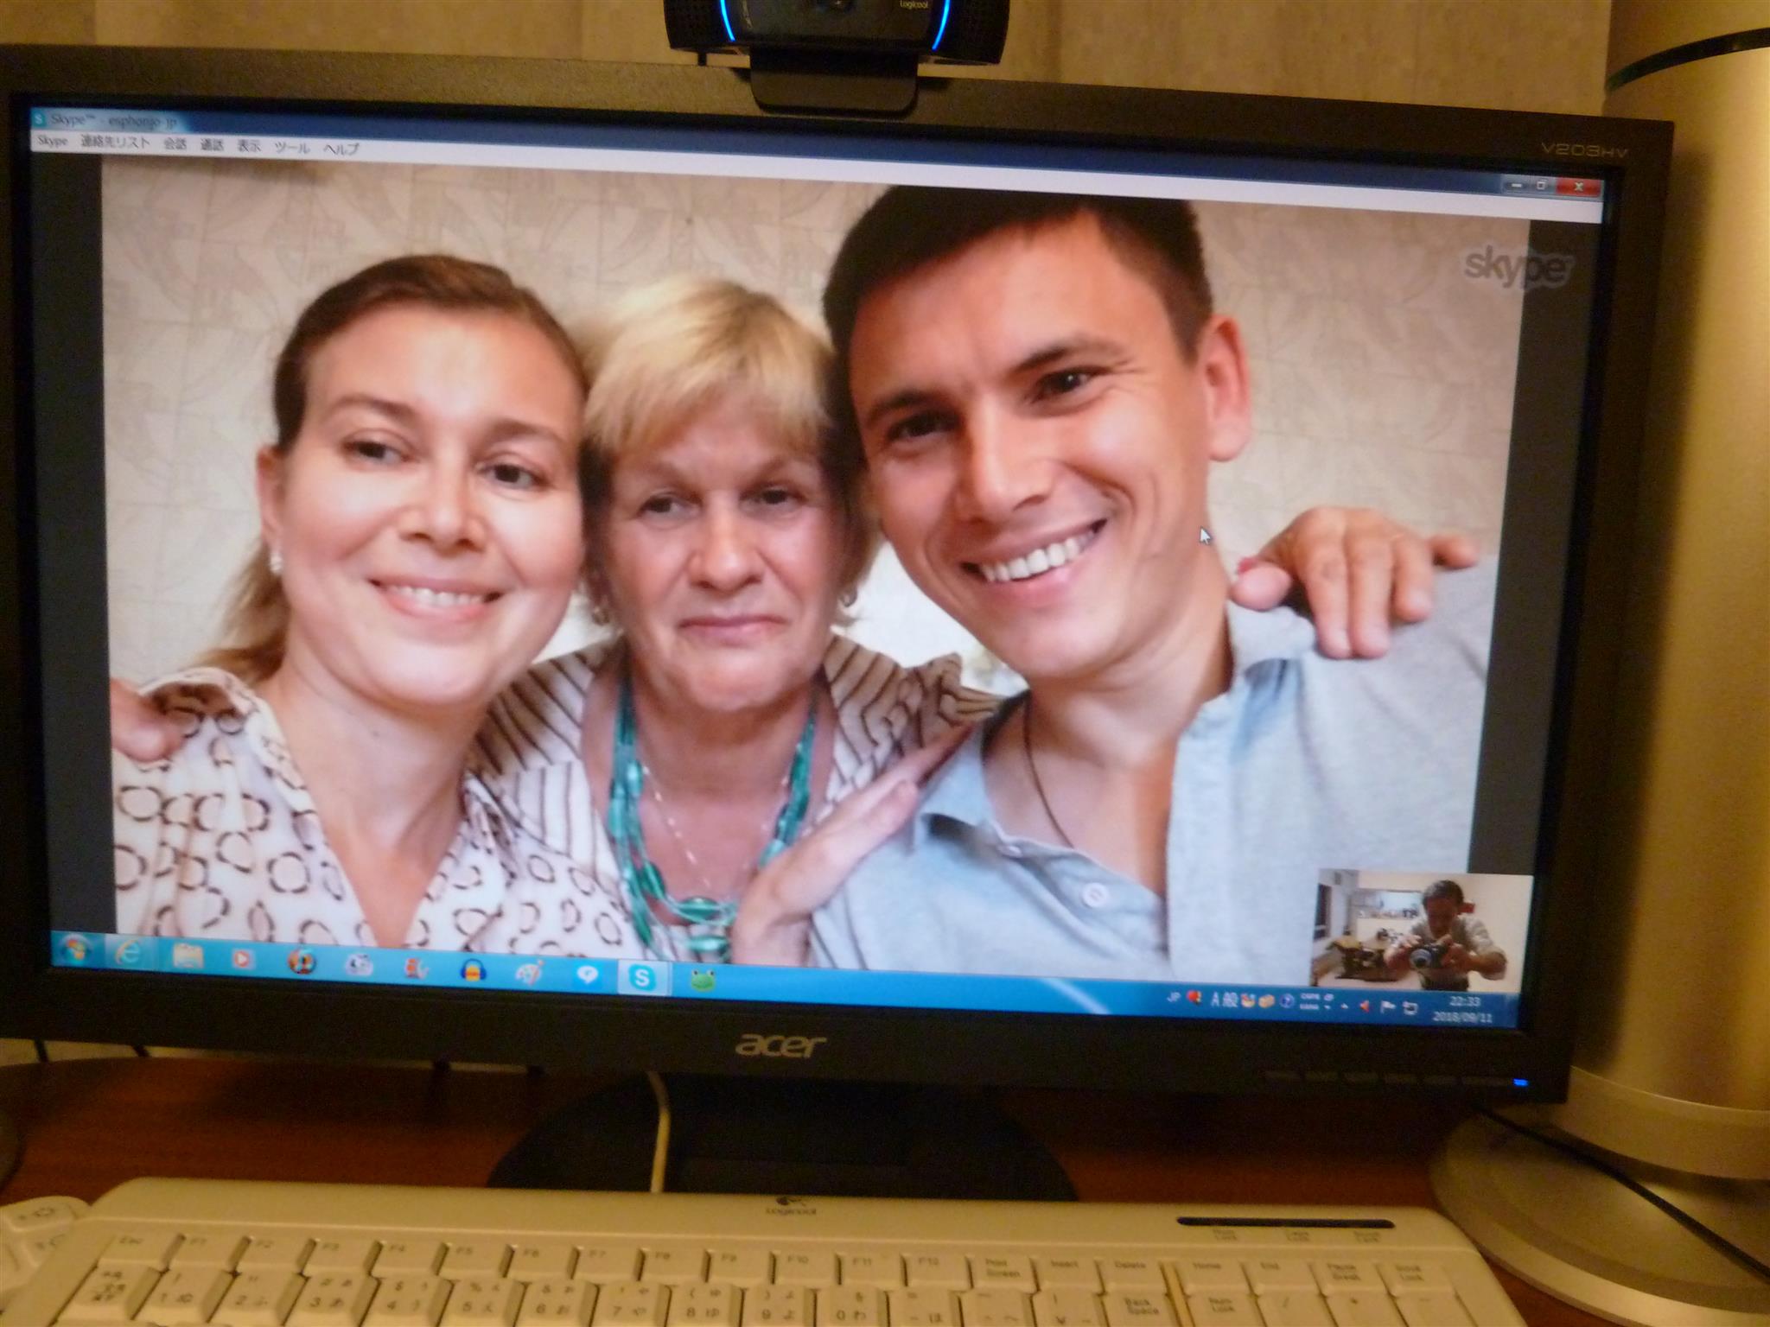Open the 会話 (Conversation) menu
This screenshot has width=1770, height=1327.
coord(175,144)
